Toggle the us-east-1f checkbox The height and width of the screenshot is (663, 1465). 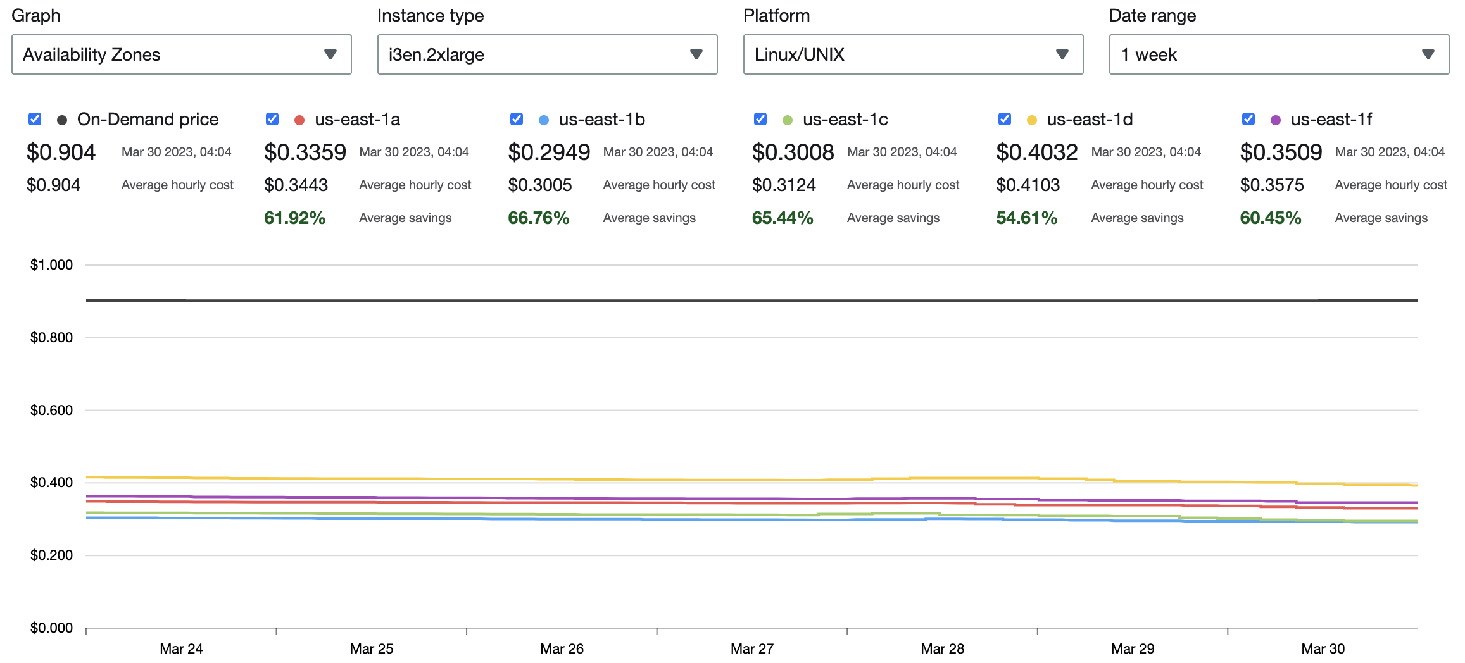point(1248,120)
